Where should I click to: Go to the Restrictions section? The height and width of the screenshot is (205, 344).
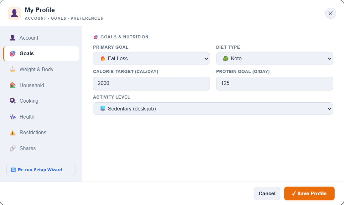pos(33,132)
